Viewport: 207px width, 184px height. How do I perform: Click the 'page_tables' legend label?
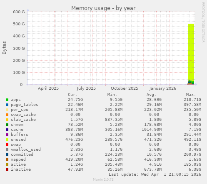tap(25, 105)
